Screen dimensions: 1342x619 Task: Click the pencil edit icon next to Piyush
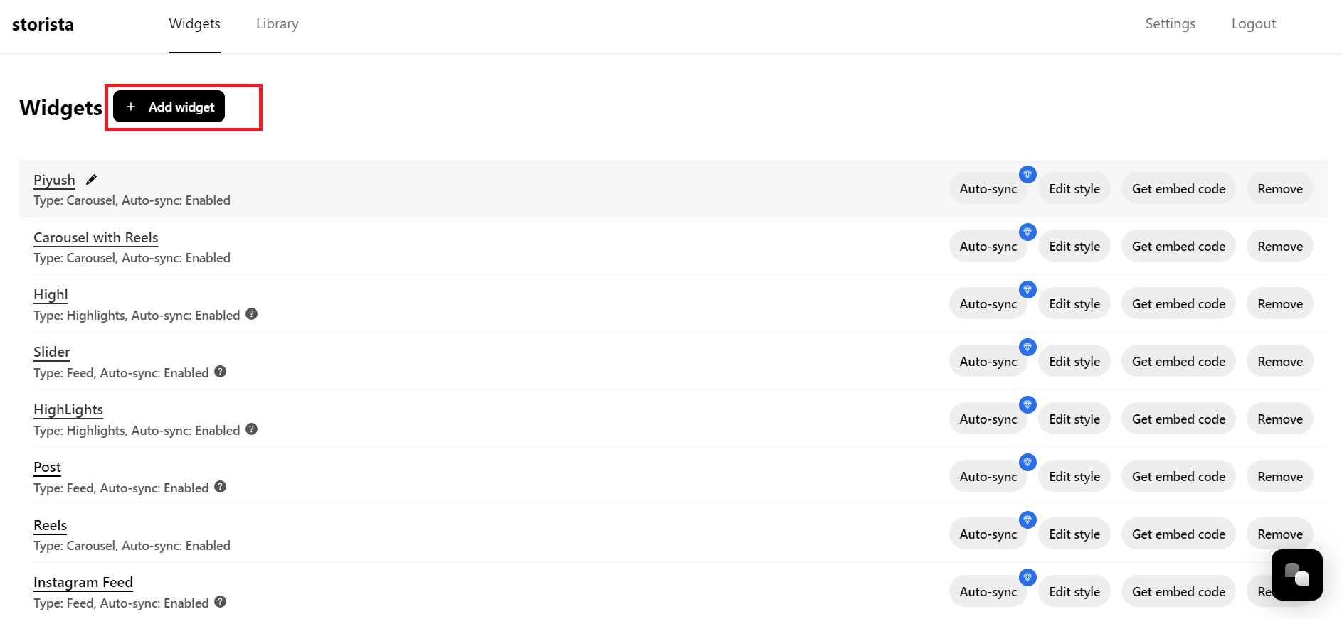[x=91, y=179]
